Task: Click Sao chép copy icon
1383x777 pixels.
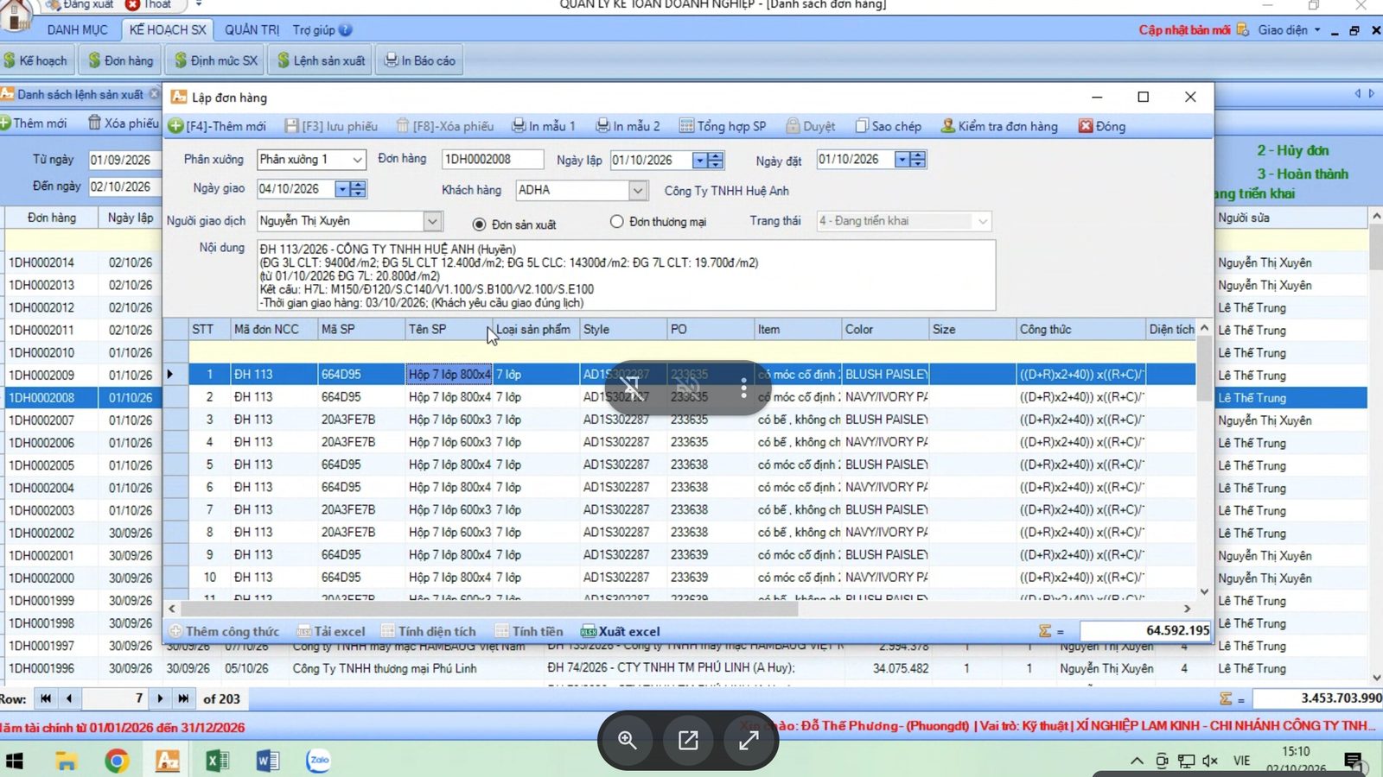Action: [x=862, y=126]
